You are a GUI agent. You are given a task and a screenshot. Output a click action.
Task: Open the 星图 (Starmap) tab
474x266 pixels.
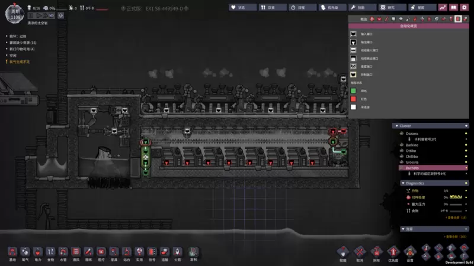422,8
